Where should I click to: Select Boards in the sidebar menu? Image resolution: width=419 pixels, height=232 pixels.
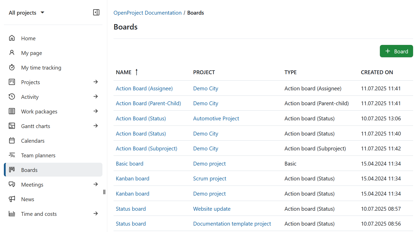(29, 170)
